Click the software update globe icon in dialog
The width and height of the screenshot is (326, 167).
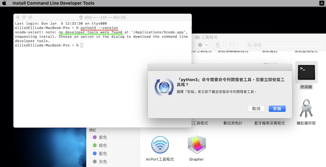[164, 87]
